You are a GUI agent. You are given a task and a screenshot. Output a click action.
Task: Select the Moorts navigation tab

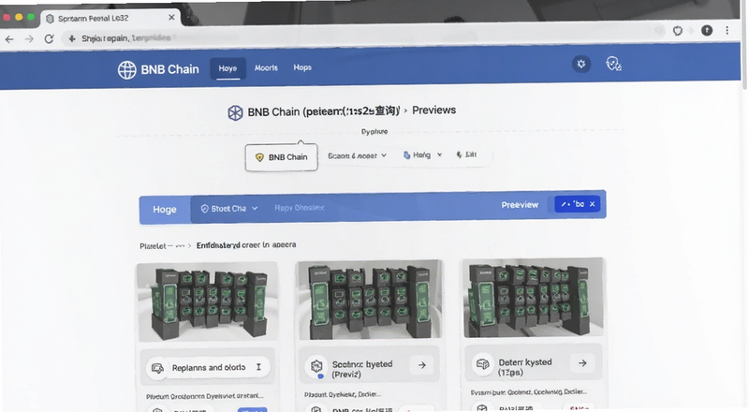pos(266,67)
